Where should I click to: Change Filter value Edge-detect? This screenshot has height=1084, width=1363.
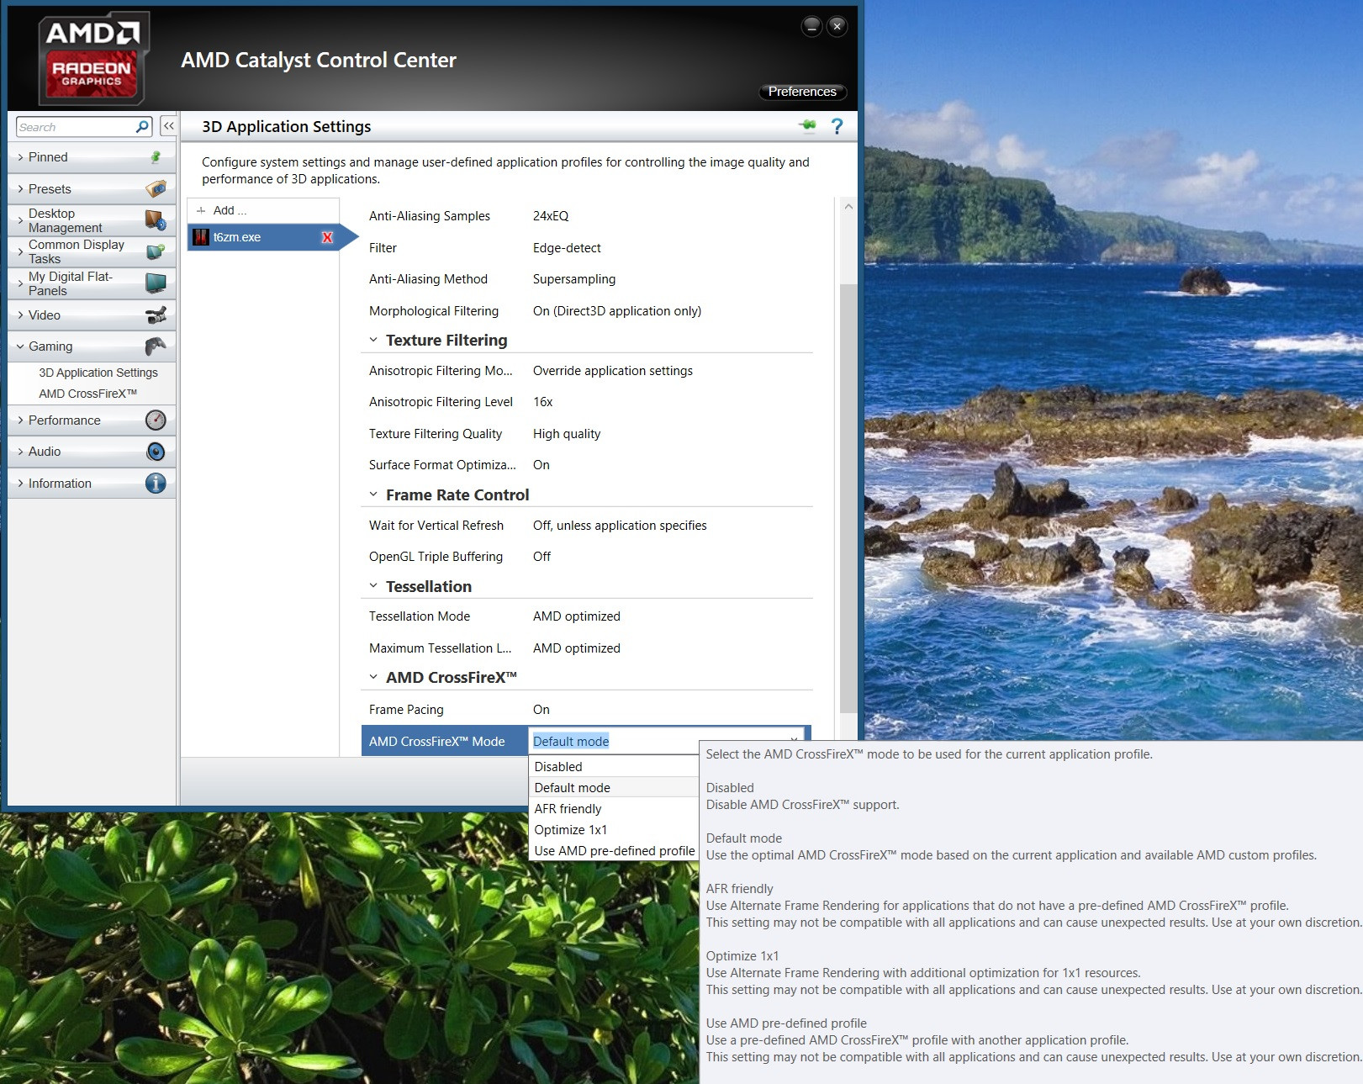point(567,248)
